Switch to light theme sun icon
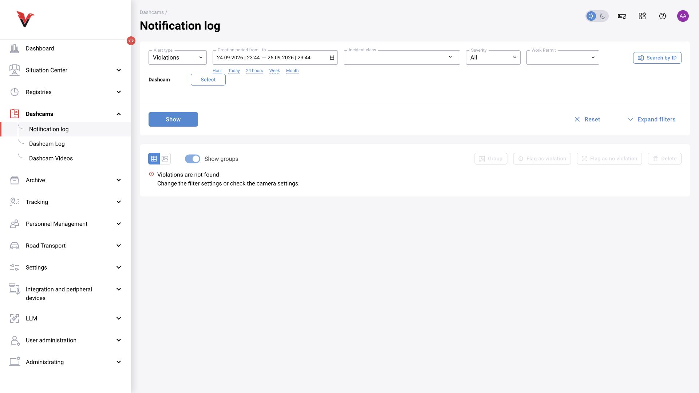This screenshot has height=393, width=699. (x=591, y=16)
